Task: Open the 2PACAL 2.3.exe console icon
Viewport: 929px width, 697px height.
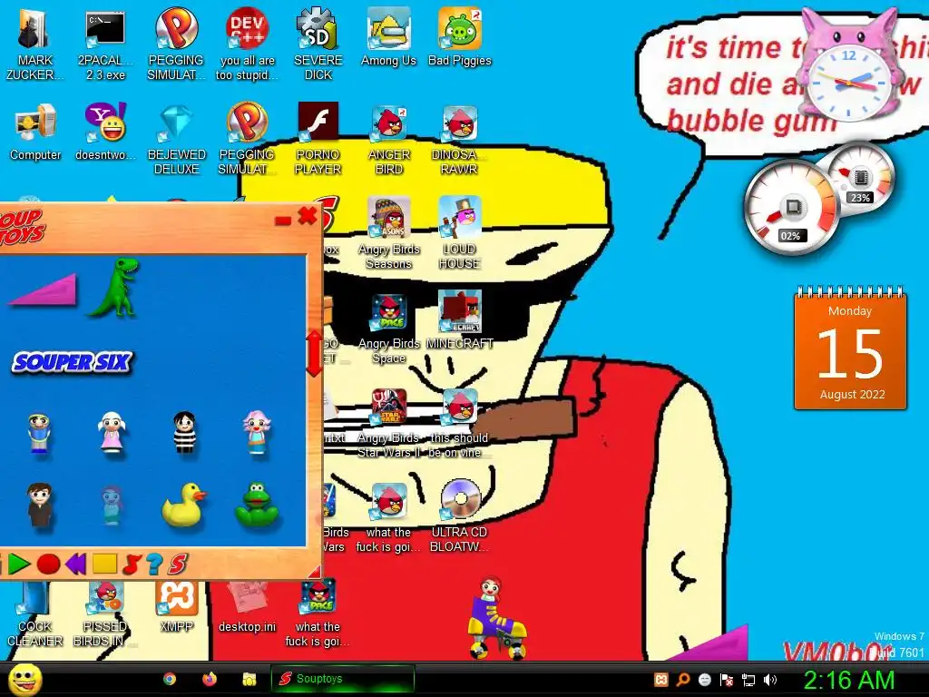Action: [x=105, y=44]
